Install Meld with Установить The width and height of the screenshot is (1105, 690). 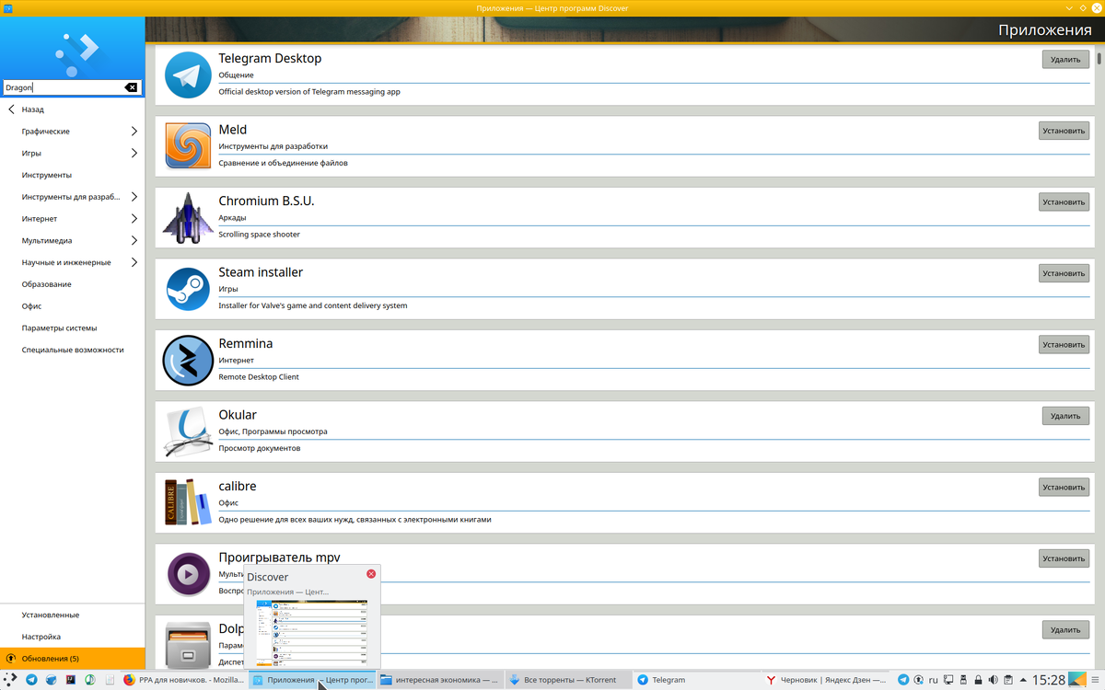pyautogui.click(x=1064, y=131)
